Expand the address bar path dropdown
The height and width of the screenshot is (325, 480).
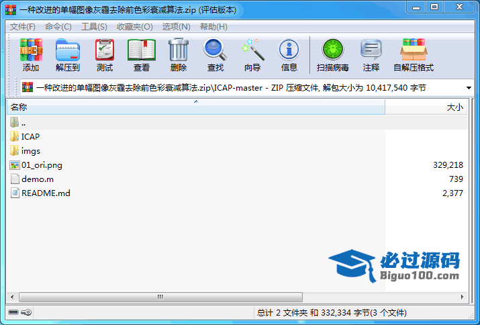click(x=469, y=88)
